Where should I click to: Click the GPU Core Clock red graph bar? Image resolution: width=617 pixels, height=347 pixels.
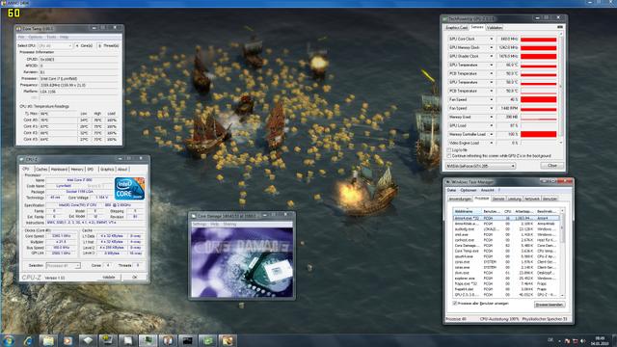tap(538, 40)
